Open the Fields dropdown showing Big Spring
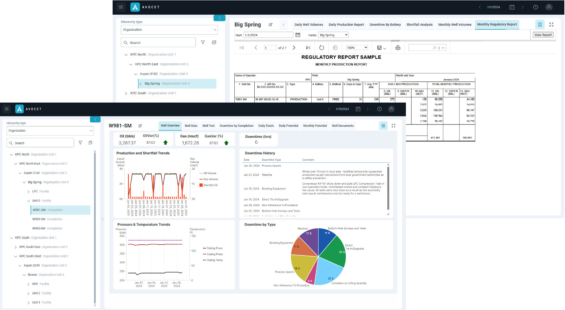This screenshot has width=565, height=310. point(333,35)
